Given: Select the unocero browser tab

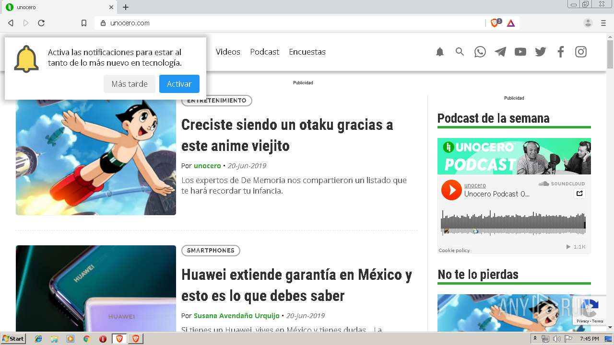Looking at the screenshot, I should coord(59,7).
